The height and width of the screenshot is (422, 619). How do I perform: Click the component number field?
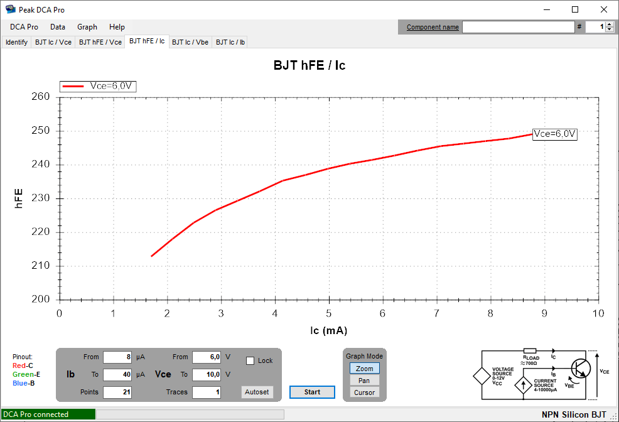click(x=595, y=27)
